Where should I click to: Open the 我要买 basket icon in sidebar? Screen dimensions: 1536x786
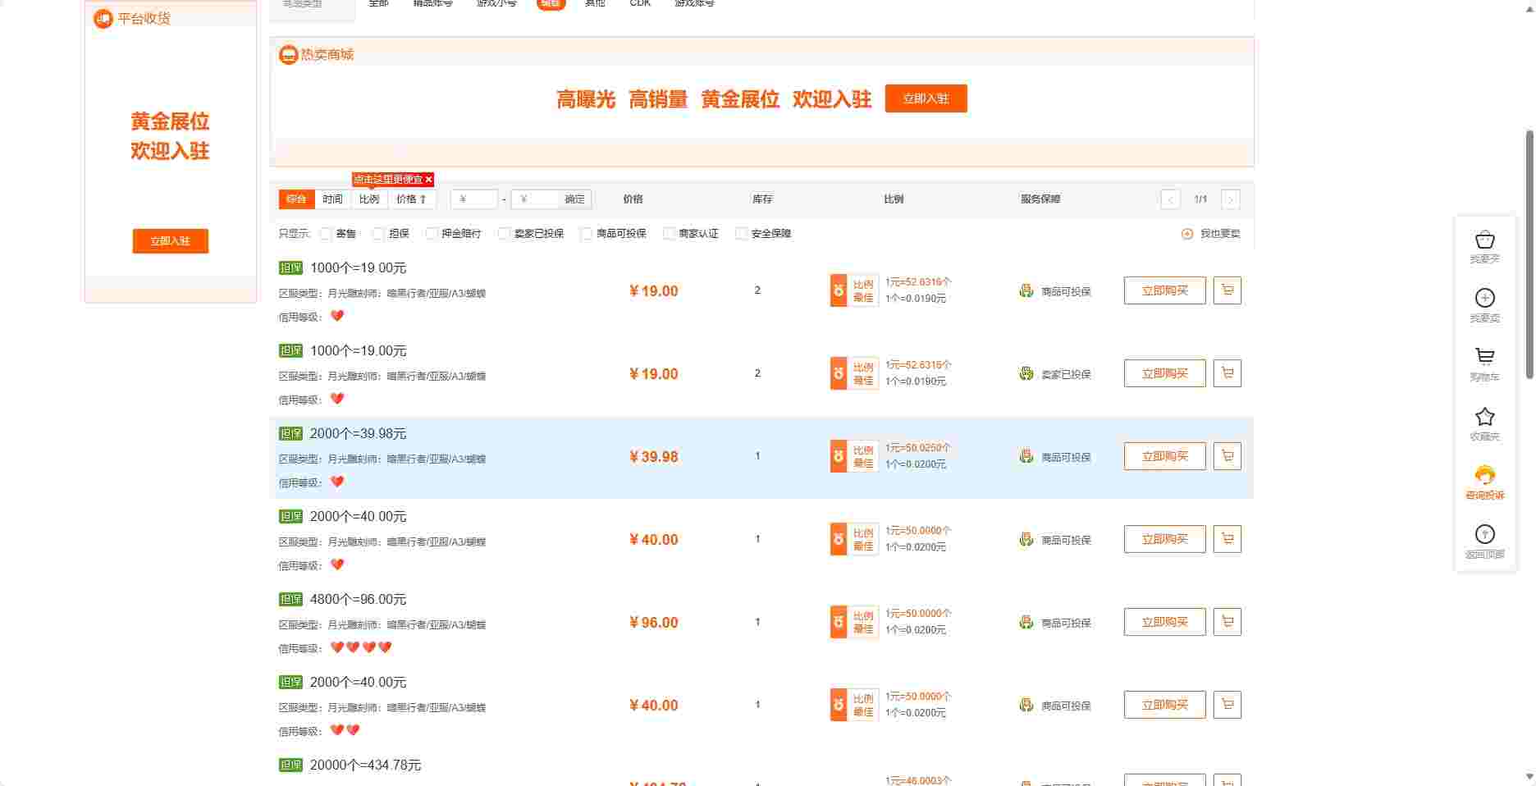pyautogui.click(x=1484, y=240)
